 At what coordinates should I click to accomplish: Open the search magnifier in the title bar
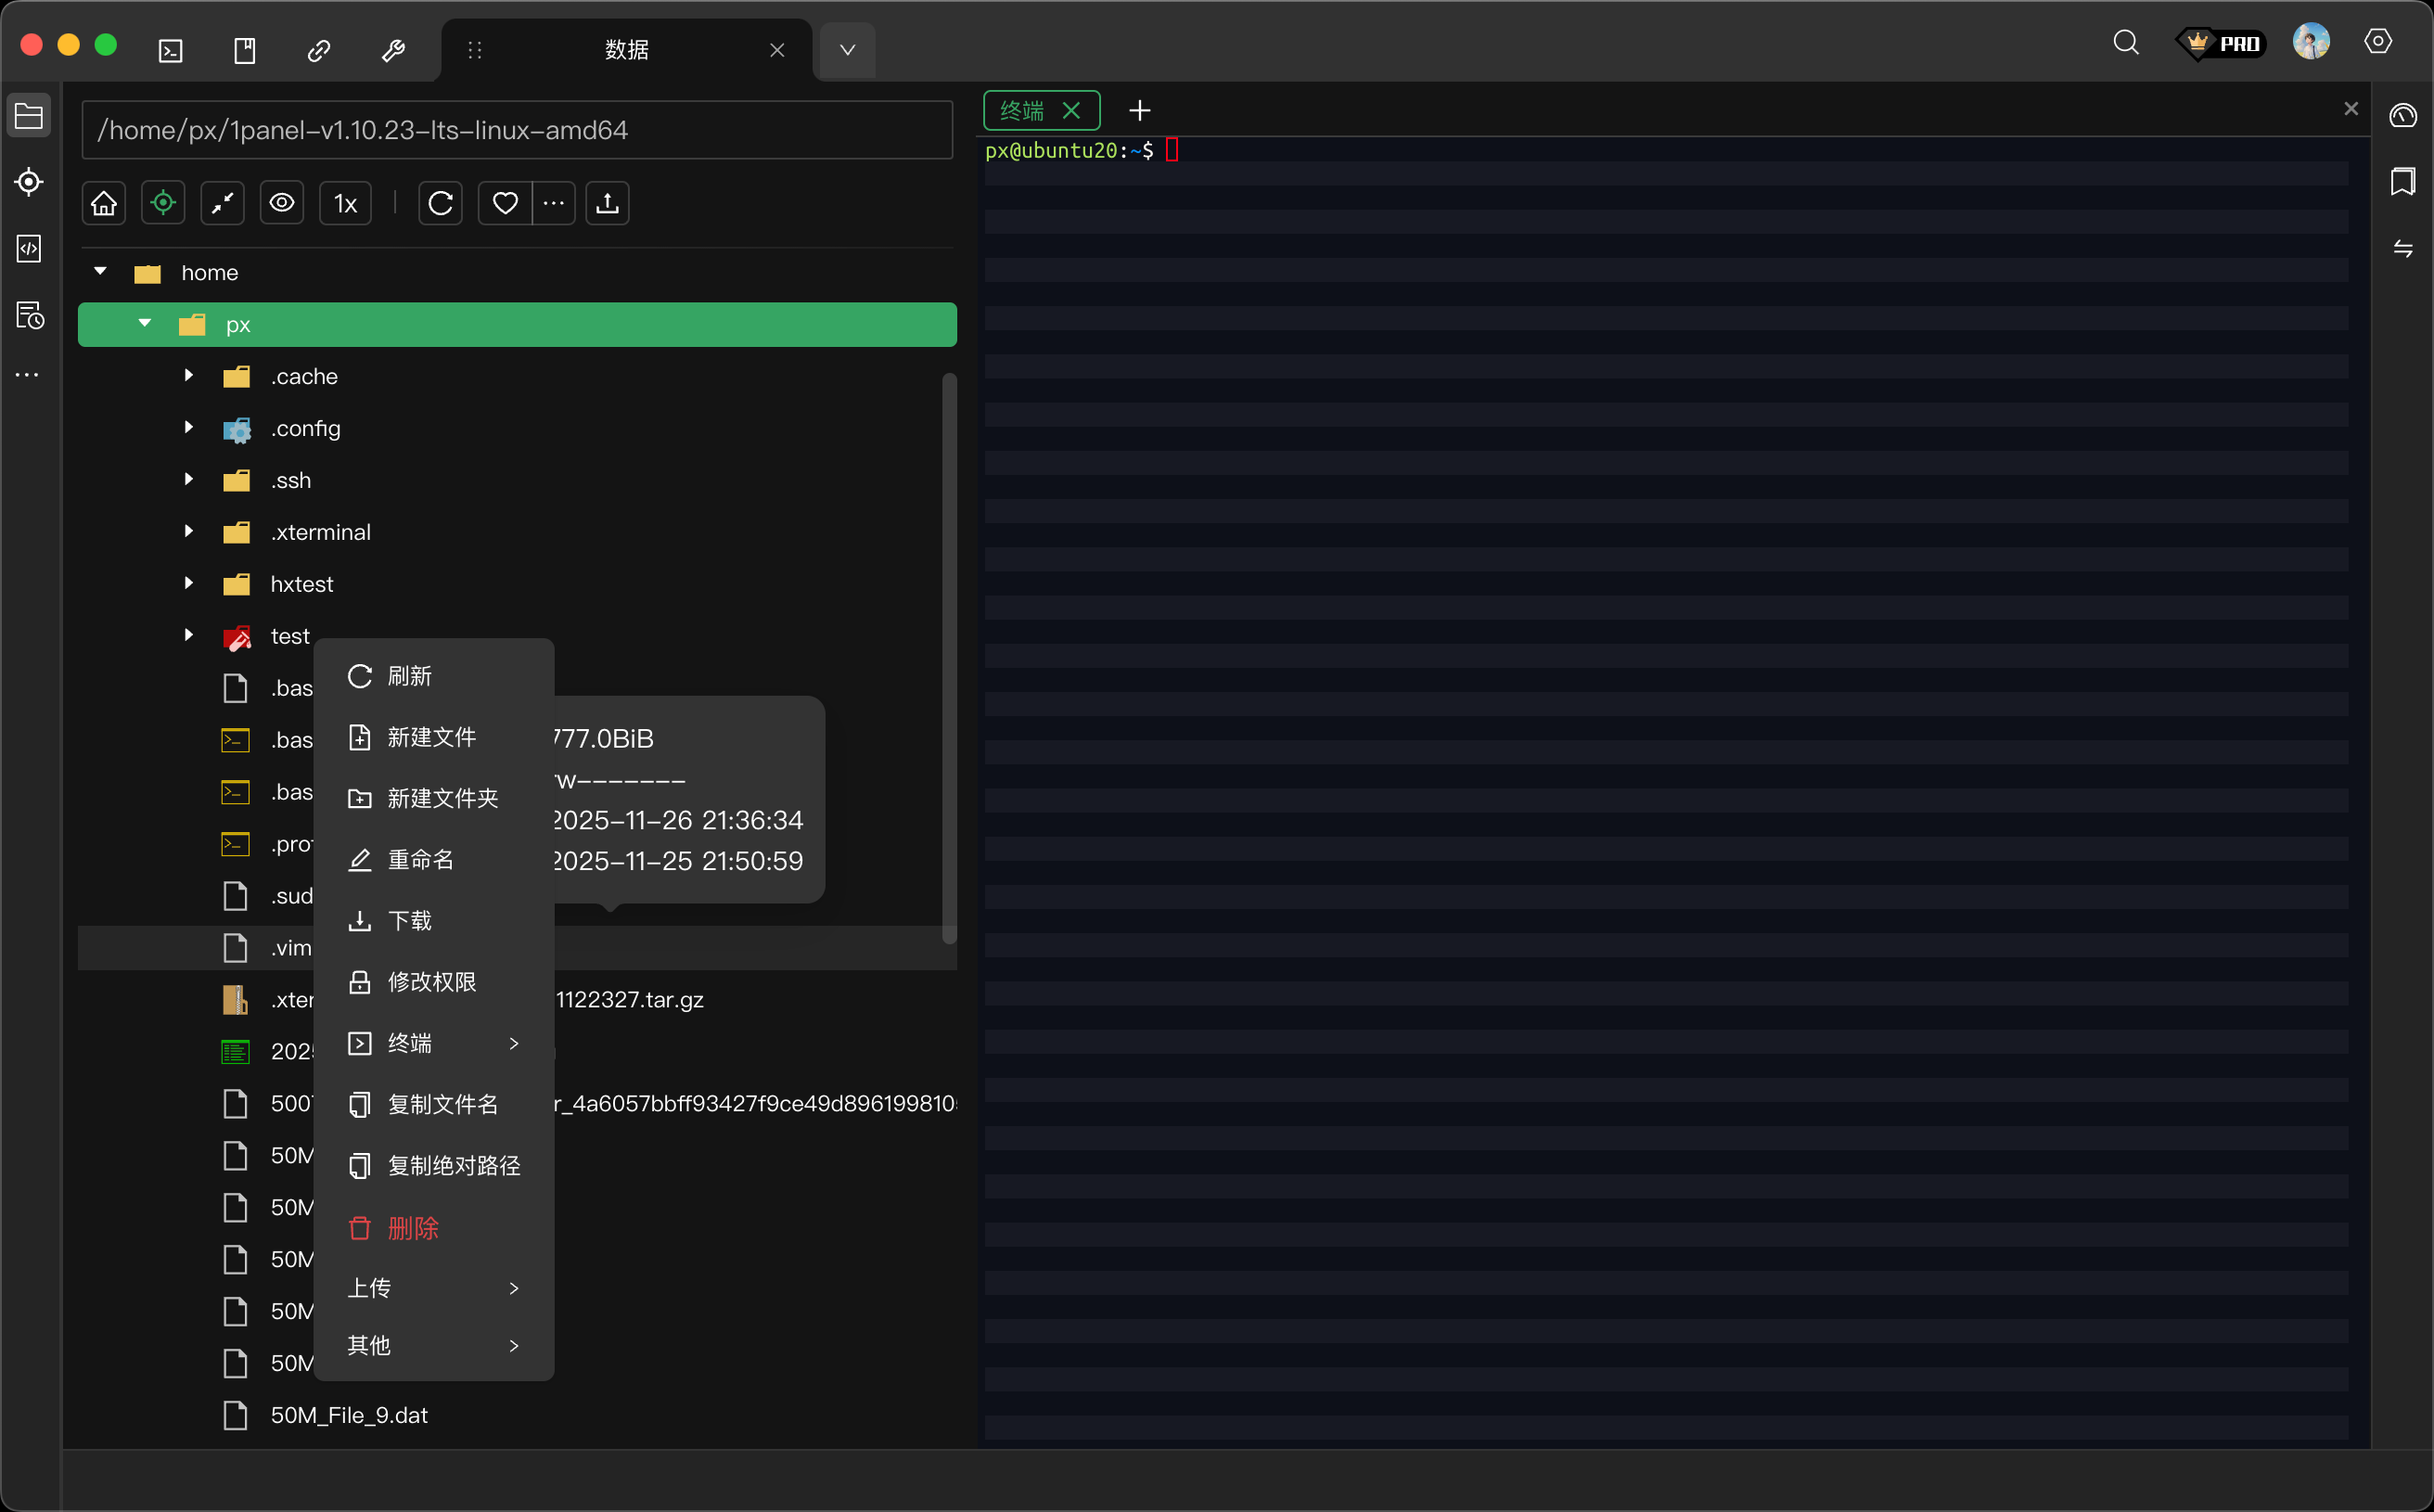coord(2125,43)
